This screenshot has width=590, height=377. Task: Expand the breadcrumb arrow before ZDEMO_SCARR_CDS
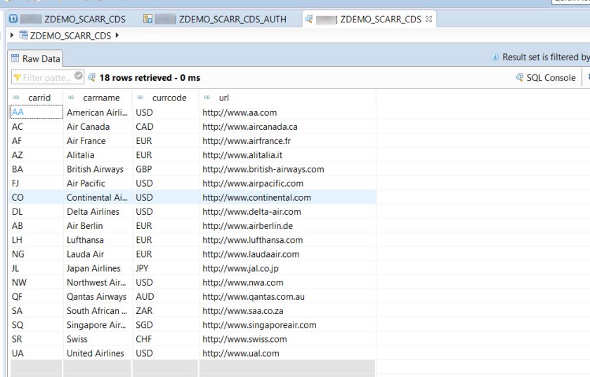pyautogui.click(x=12, y=35)
